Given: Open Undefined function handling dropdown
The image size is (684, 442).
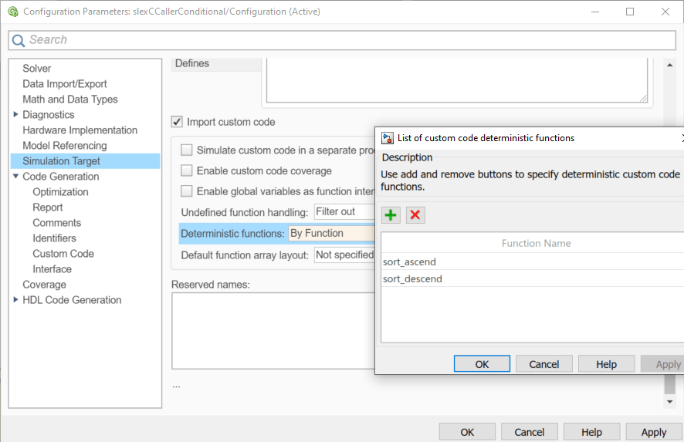Looking at the screenshot, I should (x=344, y=212).
